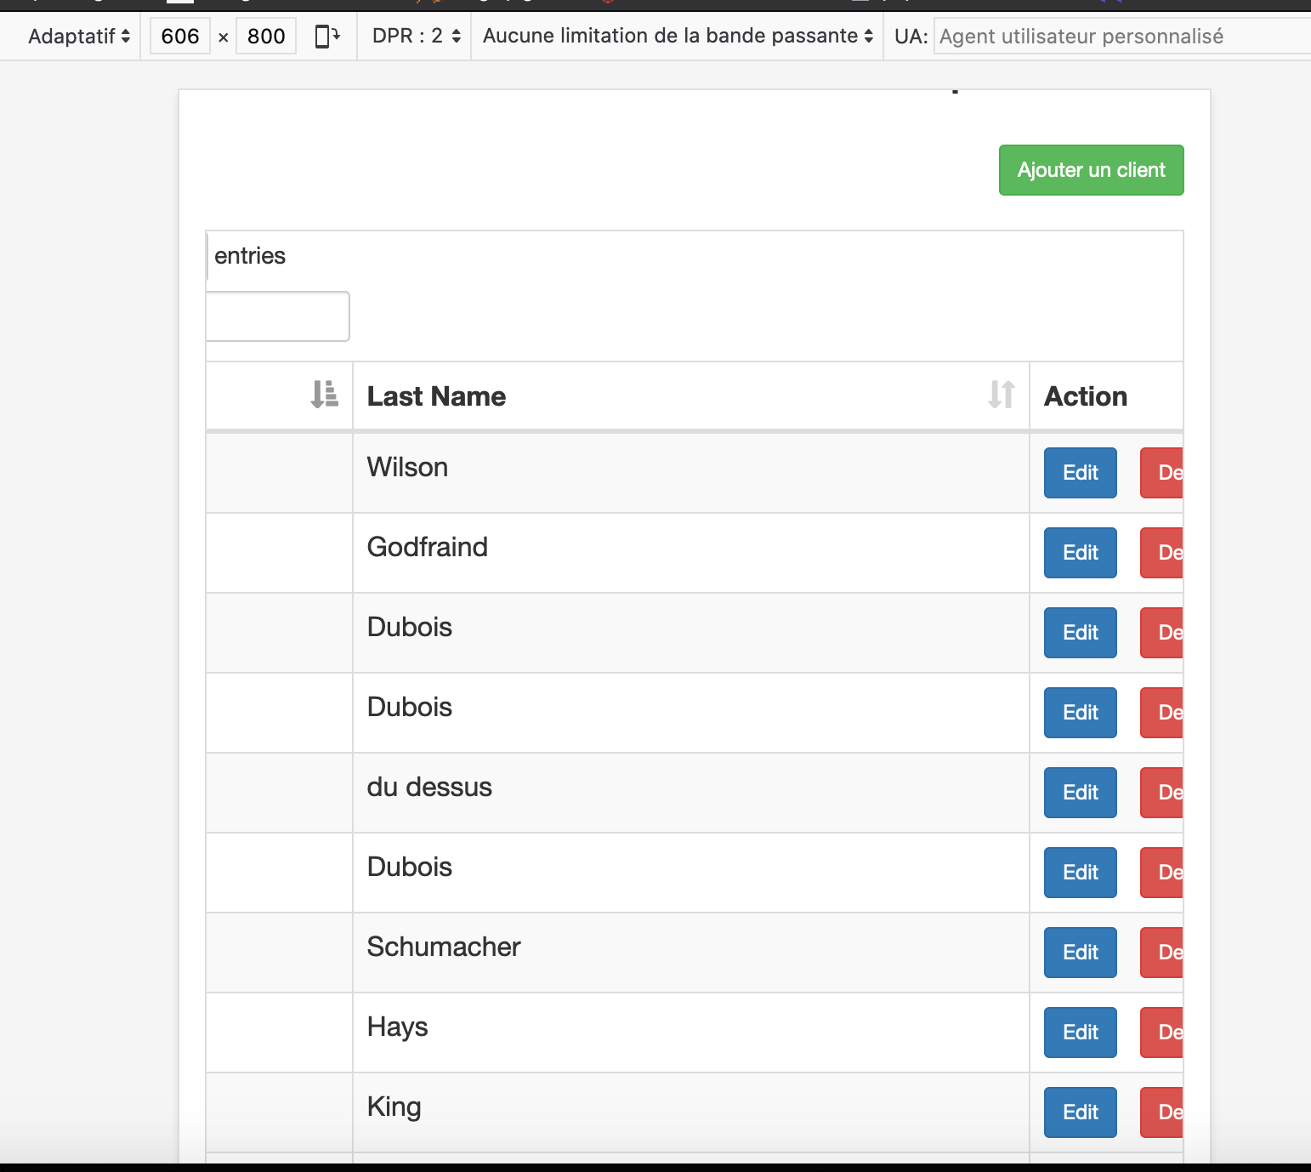Image resolution: width=1311 pixels, height=1172 pixels.
Task: Select the du dessus last name cell
Action: click(691, 793)
